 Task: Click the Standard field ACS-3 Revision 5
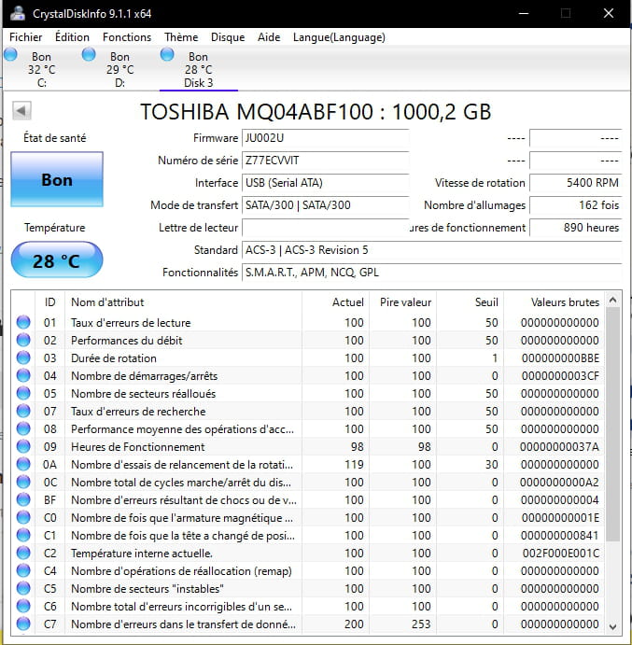point(432,250)
